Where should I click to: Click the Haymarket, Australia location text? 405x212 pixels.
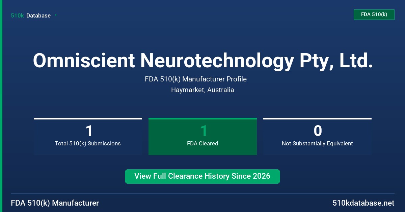click(x=202, y=90)
